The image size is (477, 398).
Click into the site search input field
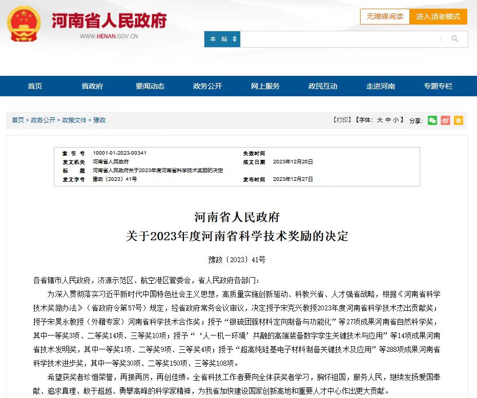point(341,39)
